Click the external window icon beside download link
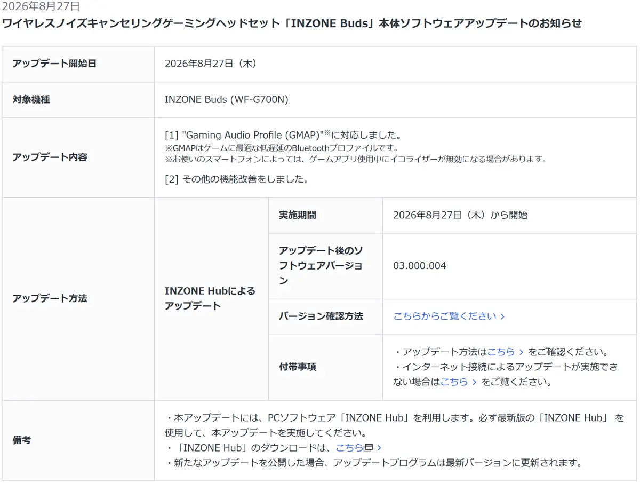The width and height of the screenshot is (640, 483). coord(368,448)
